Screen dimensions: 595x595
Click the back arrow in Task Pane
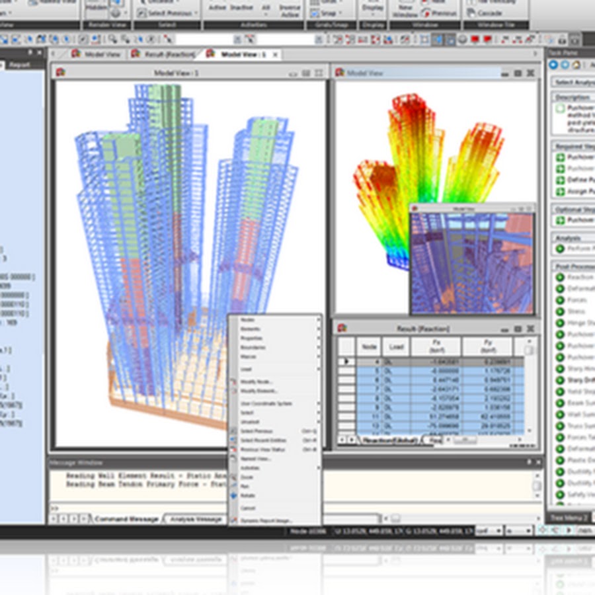coord(555,64)
